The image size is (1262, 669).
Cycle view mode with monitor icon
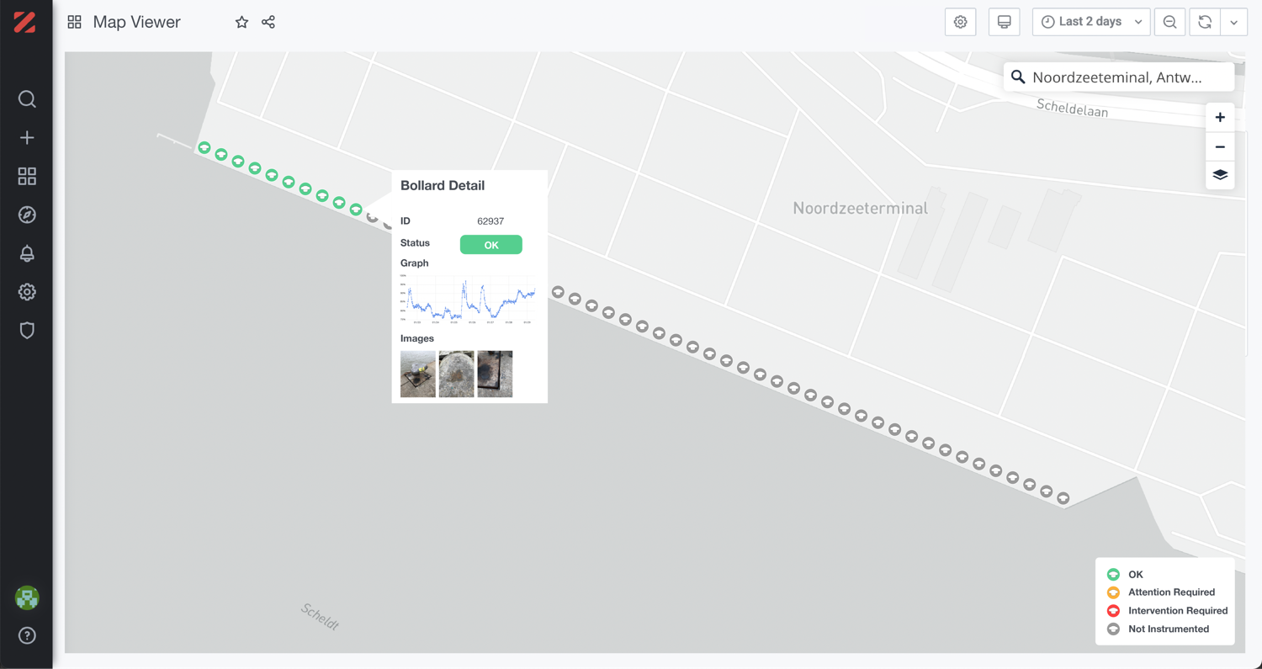(x=1004, y=22)
